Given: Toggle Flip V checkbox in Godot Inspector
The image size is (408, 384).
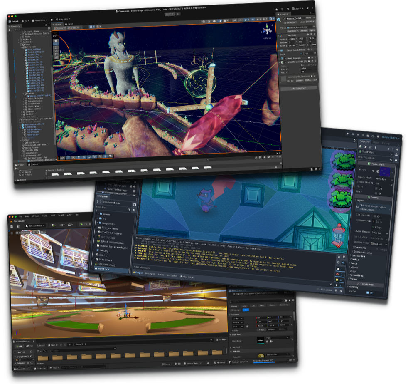Looking at the screenshot, I should (x=376, y=193).
